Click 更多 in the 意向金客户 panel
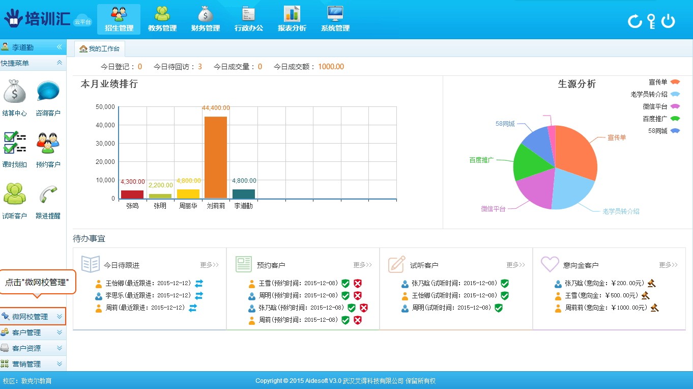Image resolution: width=693 pixels, height=389 pixels. pyautogui.click(x=668, y=265)
